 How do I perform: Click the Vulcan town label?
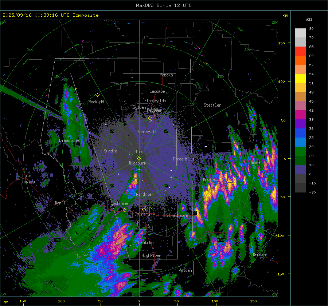pyautogui.click(x=186, y=270)
